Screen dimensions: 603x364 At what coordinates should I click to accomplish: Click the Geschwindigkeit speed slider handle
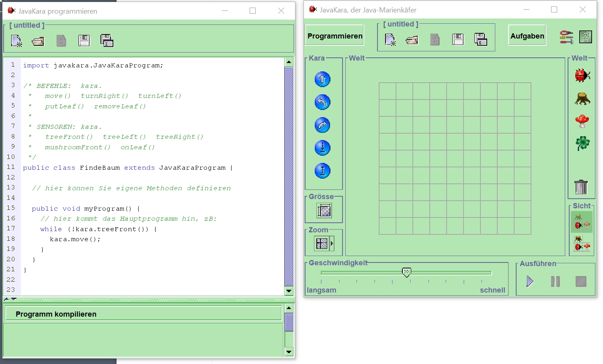pos(406,272)
